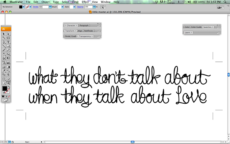
Task: Select the Type tool
Action: coord(8,42)
